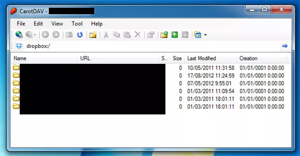300x156 pixels.
Task: Maximize the CarotDAV window
Action: coord(264,9)
